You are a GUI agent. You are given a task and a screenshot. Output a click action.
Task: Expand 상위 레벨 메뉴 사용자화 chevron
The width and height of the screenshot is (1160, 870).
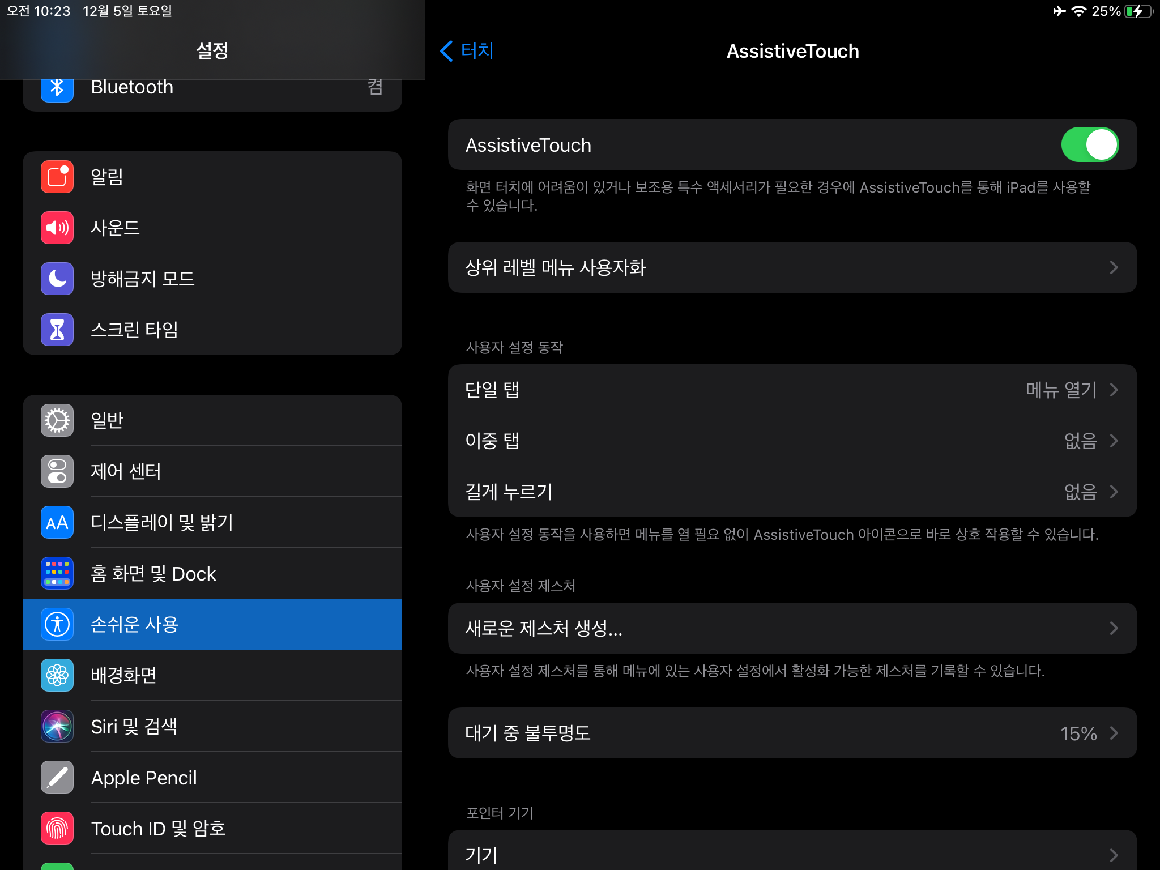coord(1113,267)
